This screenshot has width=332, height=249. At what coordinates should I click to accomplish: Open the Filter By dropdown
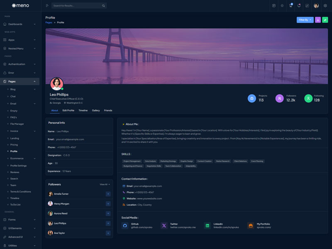tap(305, 20)
